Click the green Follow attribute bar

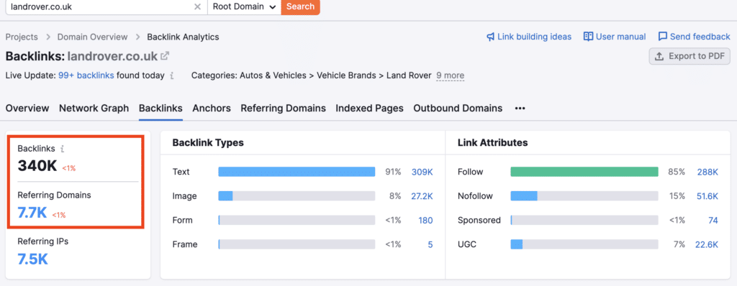584,172
